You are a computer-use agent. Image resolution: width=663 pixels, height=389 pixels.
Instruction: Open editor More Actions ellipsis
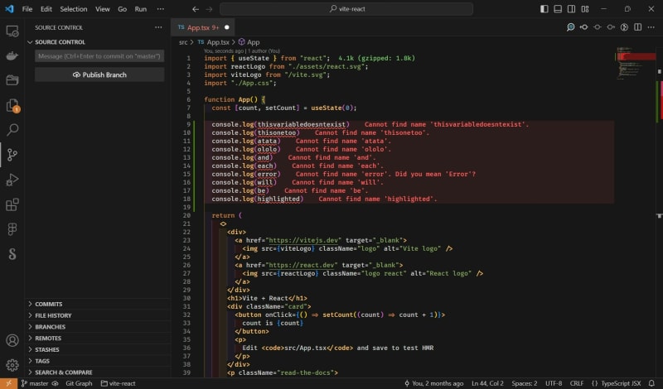click(651, 27)
